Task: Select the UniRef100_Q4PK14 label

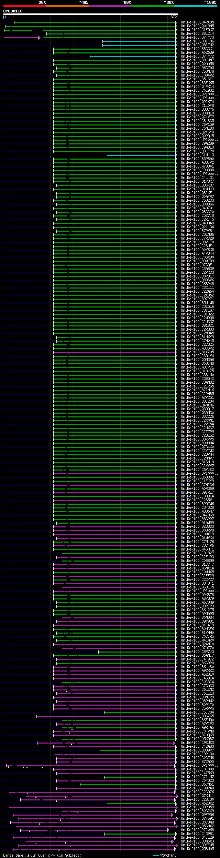Action: [197, 87]
